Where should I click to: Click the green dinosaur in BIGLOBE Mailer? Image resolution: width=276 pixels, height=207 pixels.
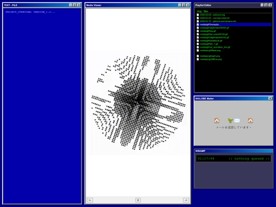click(230, 121)
